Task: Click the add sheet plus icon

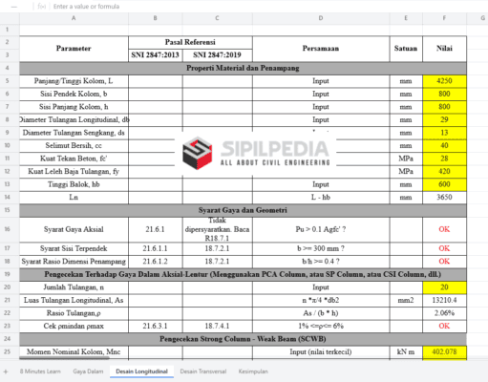Action: tap(6, 371)
